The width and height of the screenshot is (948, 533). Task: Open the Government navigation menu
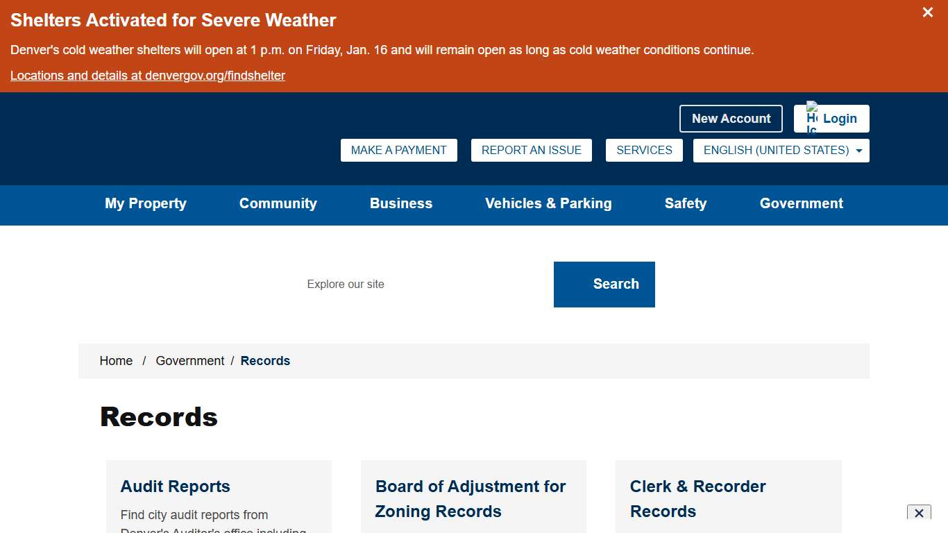pos(801,203)
